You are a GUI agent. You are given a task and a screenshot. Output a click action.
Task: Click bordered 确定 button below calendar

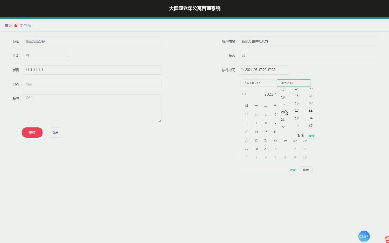point(305,170)
